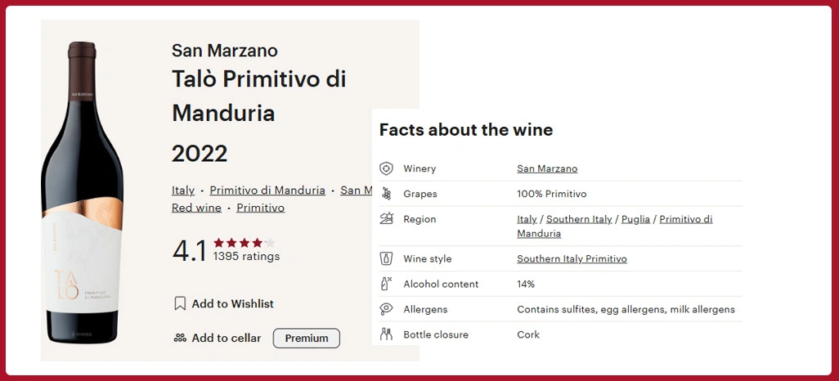Click the Allergens eye icon
839x381 pixels.
tap(387, 309)
